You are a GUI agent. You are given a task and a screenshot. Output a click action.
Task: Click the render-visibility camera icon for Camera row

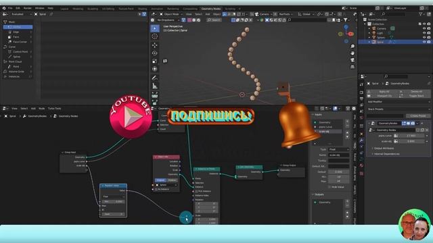pyautogui.click(x=428, y=28)
